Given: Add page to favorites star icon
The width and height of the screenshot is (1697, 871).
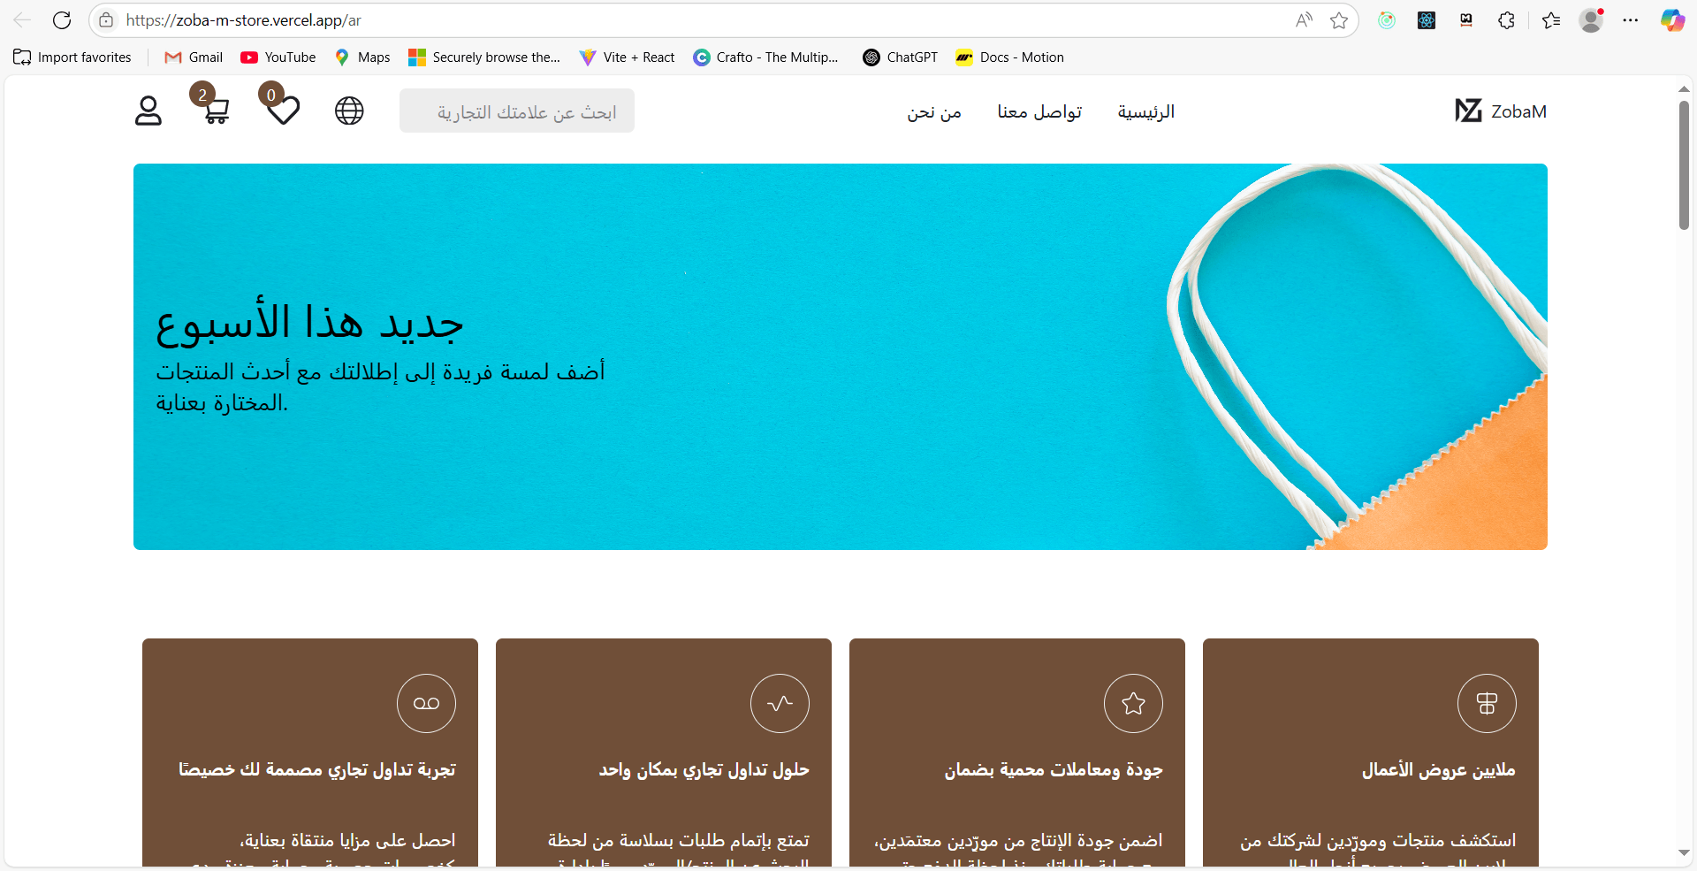Looking at the screenshot, I should pyautogui.click(x=1339, y=20).
